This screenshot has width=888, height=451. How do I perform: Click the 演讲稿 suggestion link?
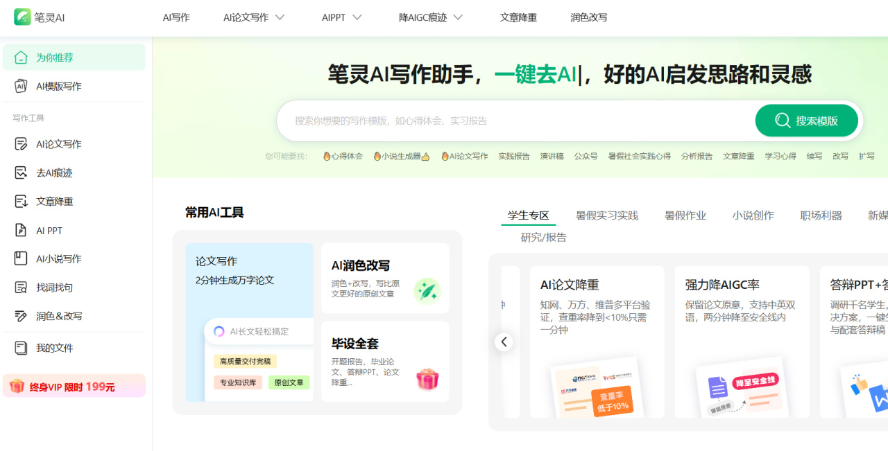(x=552, y=157)
